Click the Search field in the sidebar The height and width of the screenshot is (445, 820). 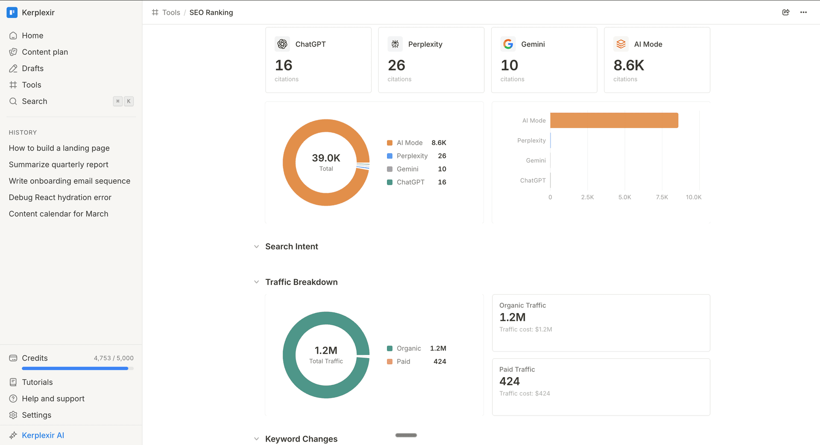34,101
